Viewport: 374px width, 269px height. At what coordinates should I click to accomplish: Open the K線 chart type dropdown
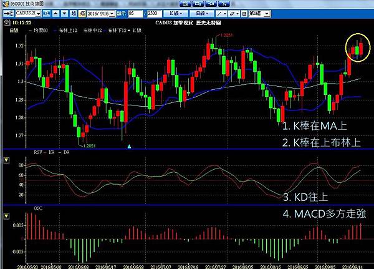click(176, 13)
